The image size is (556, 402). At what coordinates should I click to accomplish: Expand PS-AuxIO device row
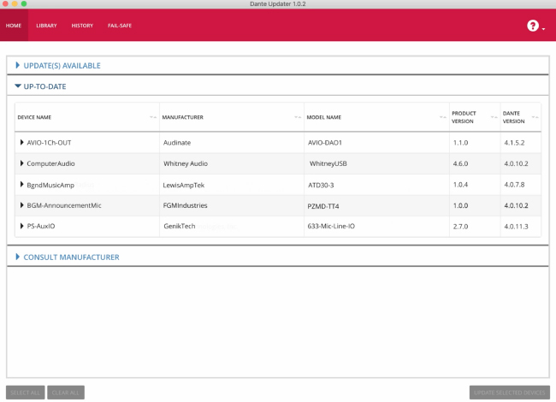point(22,227)
